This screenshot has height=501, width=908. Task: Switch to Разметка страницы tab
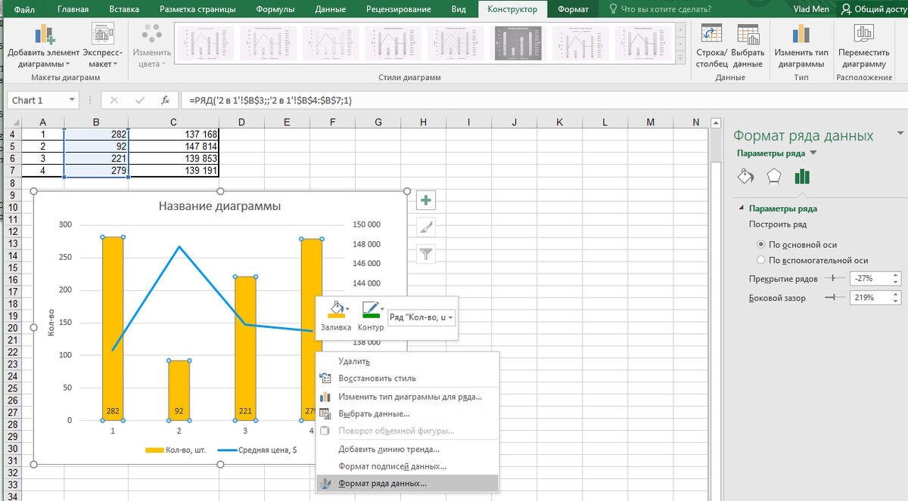click(197, 9)
